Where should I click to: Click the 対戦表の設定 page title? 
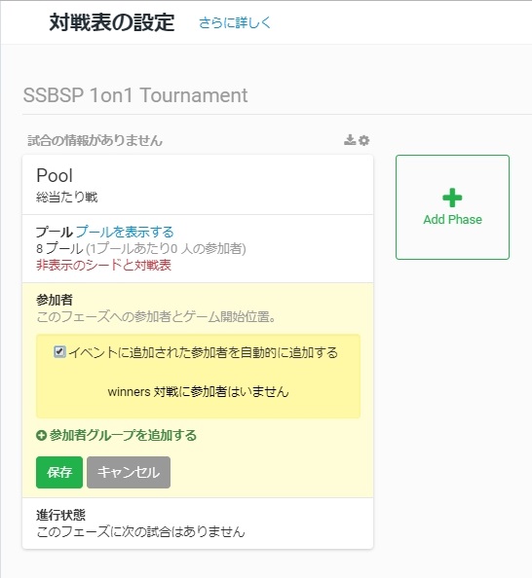coord(112,22)
